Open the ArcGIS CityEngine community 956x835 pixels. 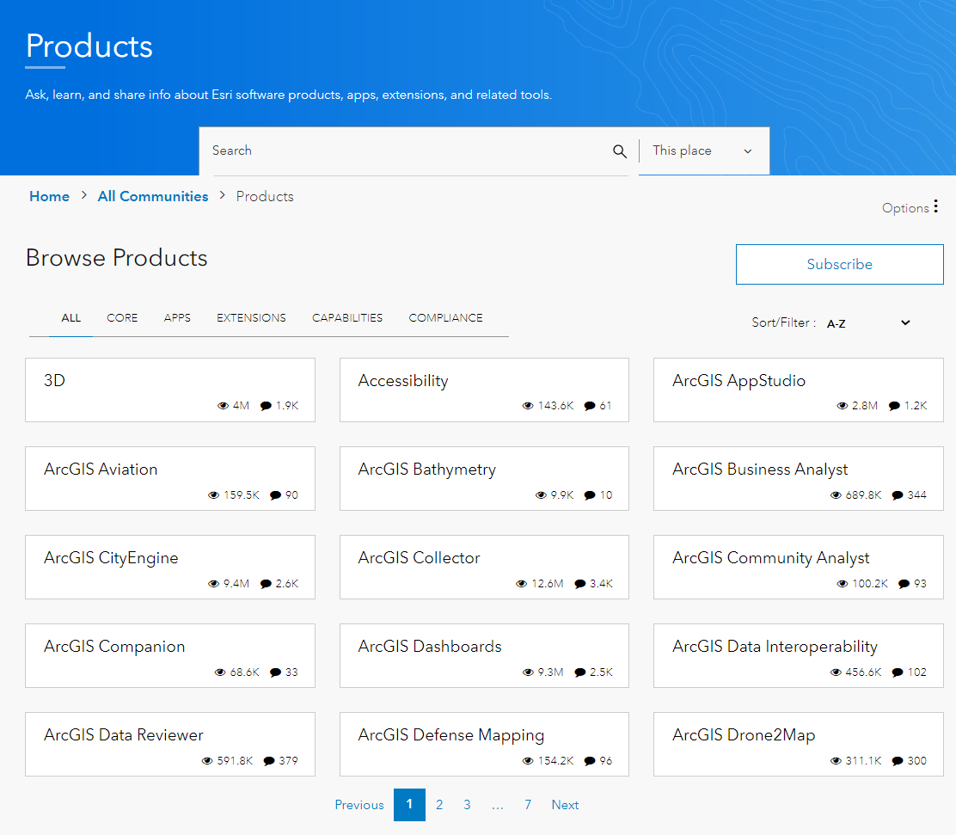click(111, 558)
